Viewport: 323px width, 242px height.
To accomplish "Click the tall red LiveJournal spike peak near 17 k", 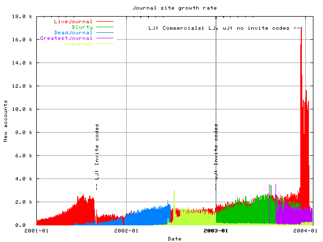I will (x=301, y=29).
